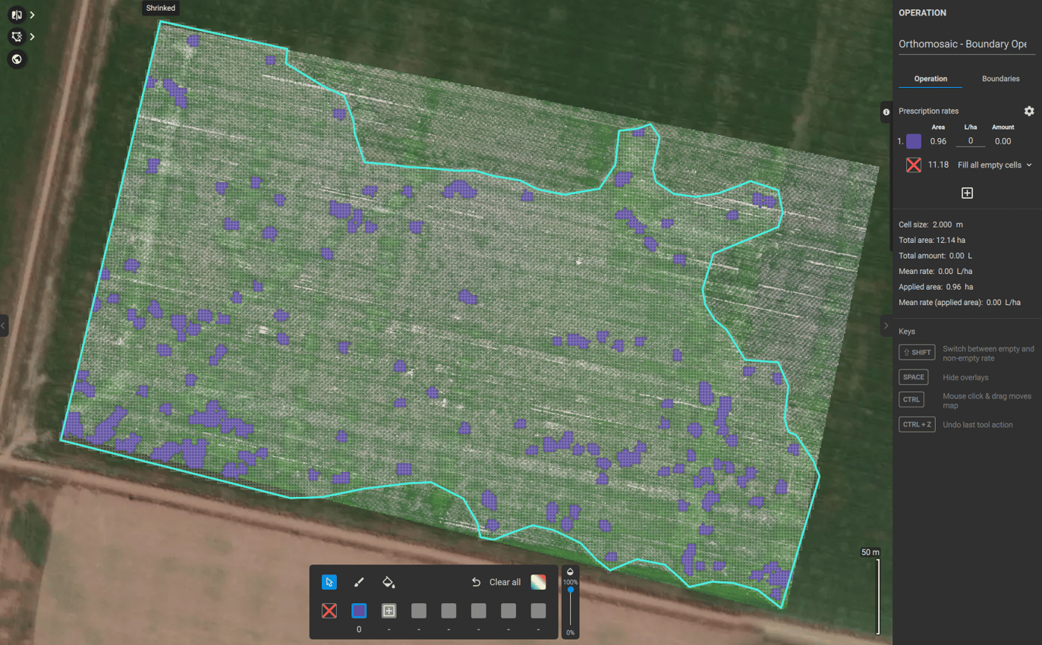Select the fill bucket tool

(x=388, y=581)
